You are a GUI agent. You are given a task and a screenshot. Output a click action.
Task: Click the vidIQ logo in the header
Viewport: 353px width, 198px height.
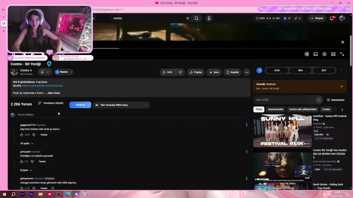point(285,18)
